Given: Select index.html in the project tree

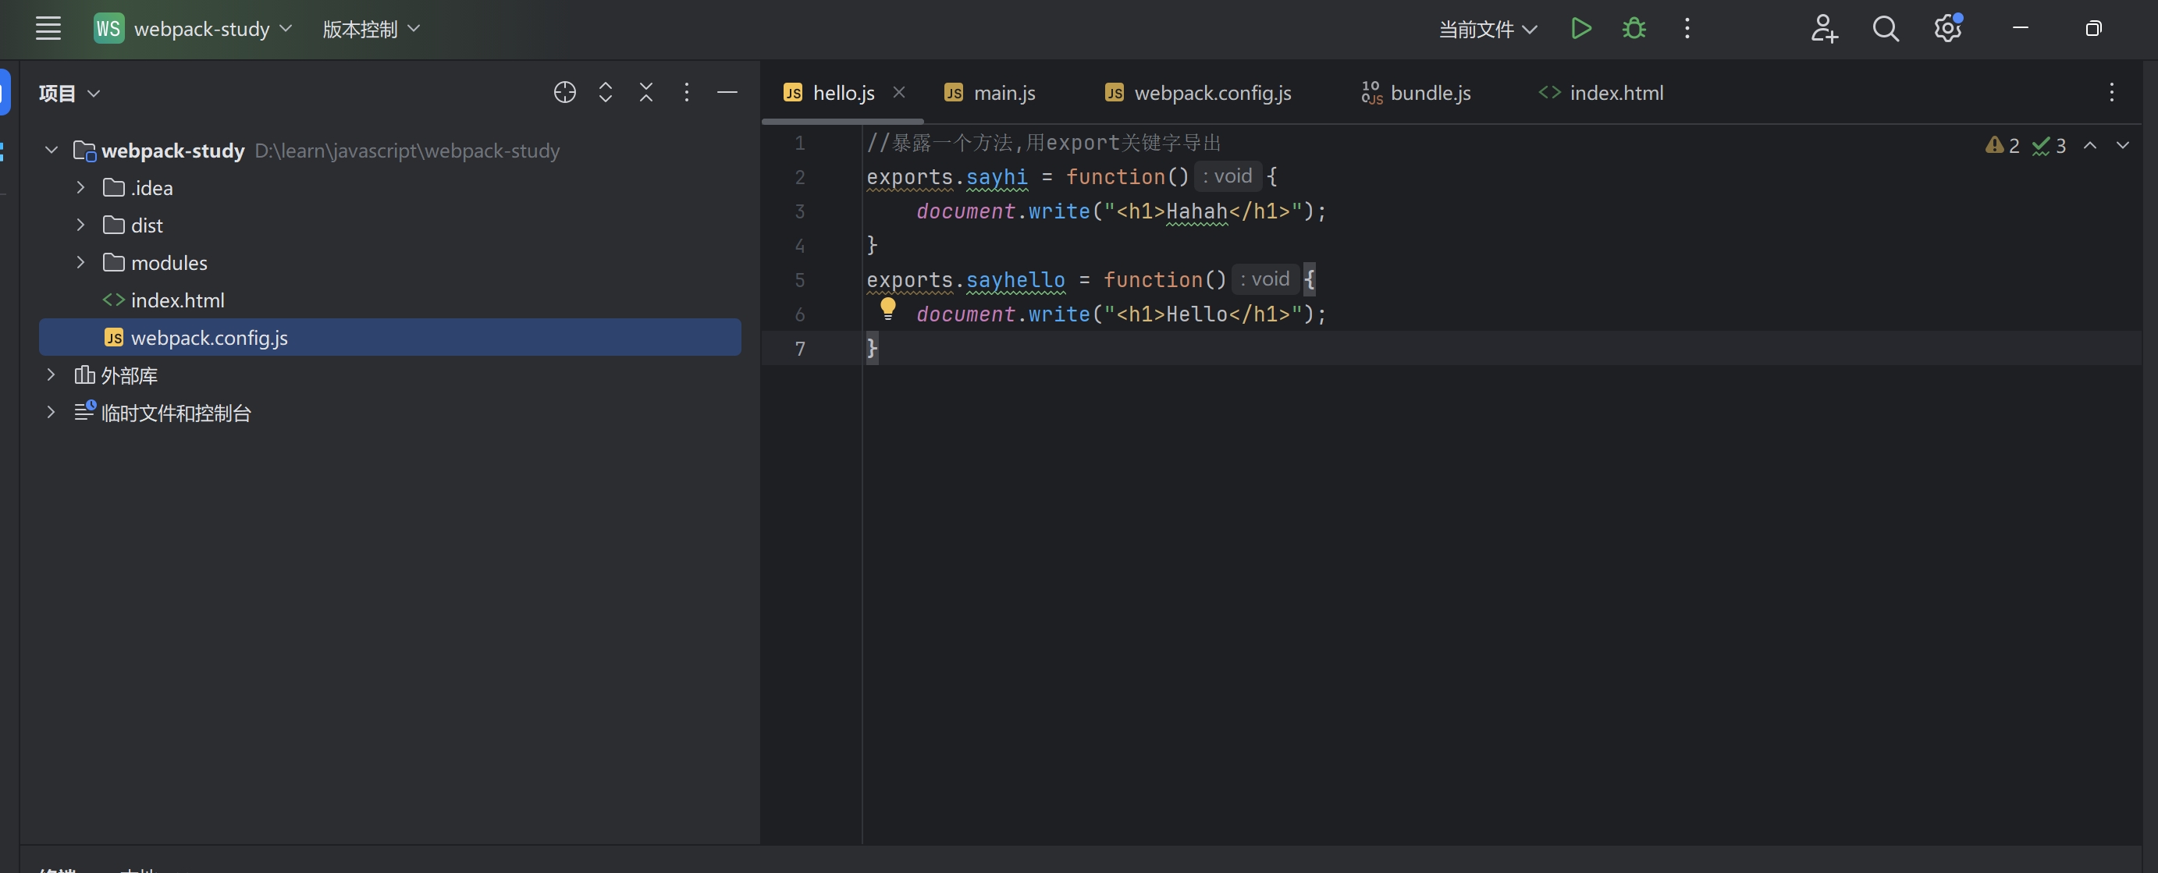Looking at the screenshot, I should pos(178,300).
